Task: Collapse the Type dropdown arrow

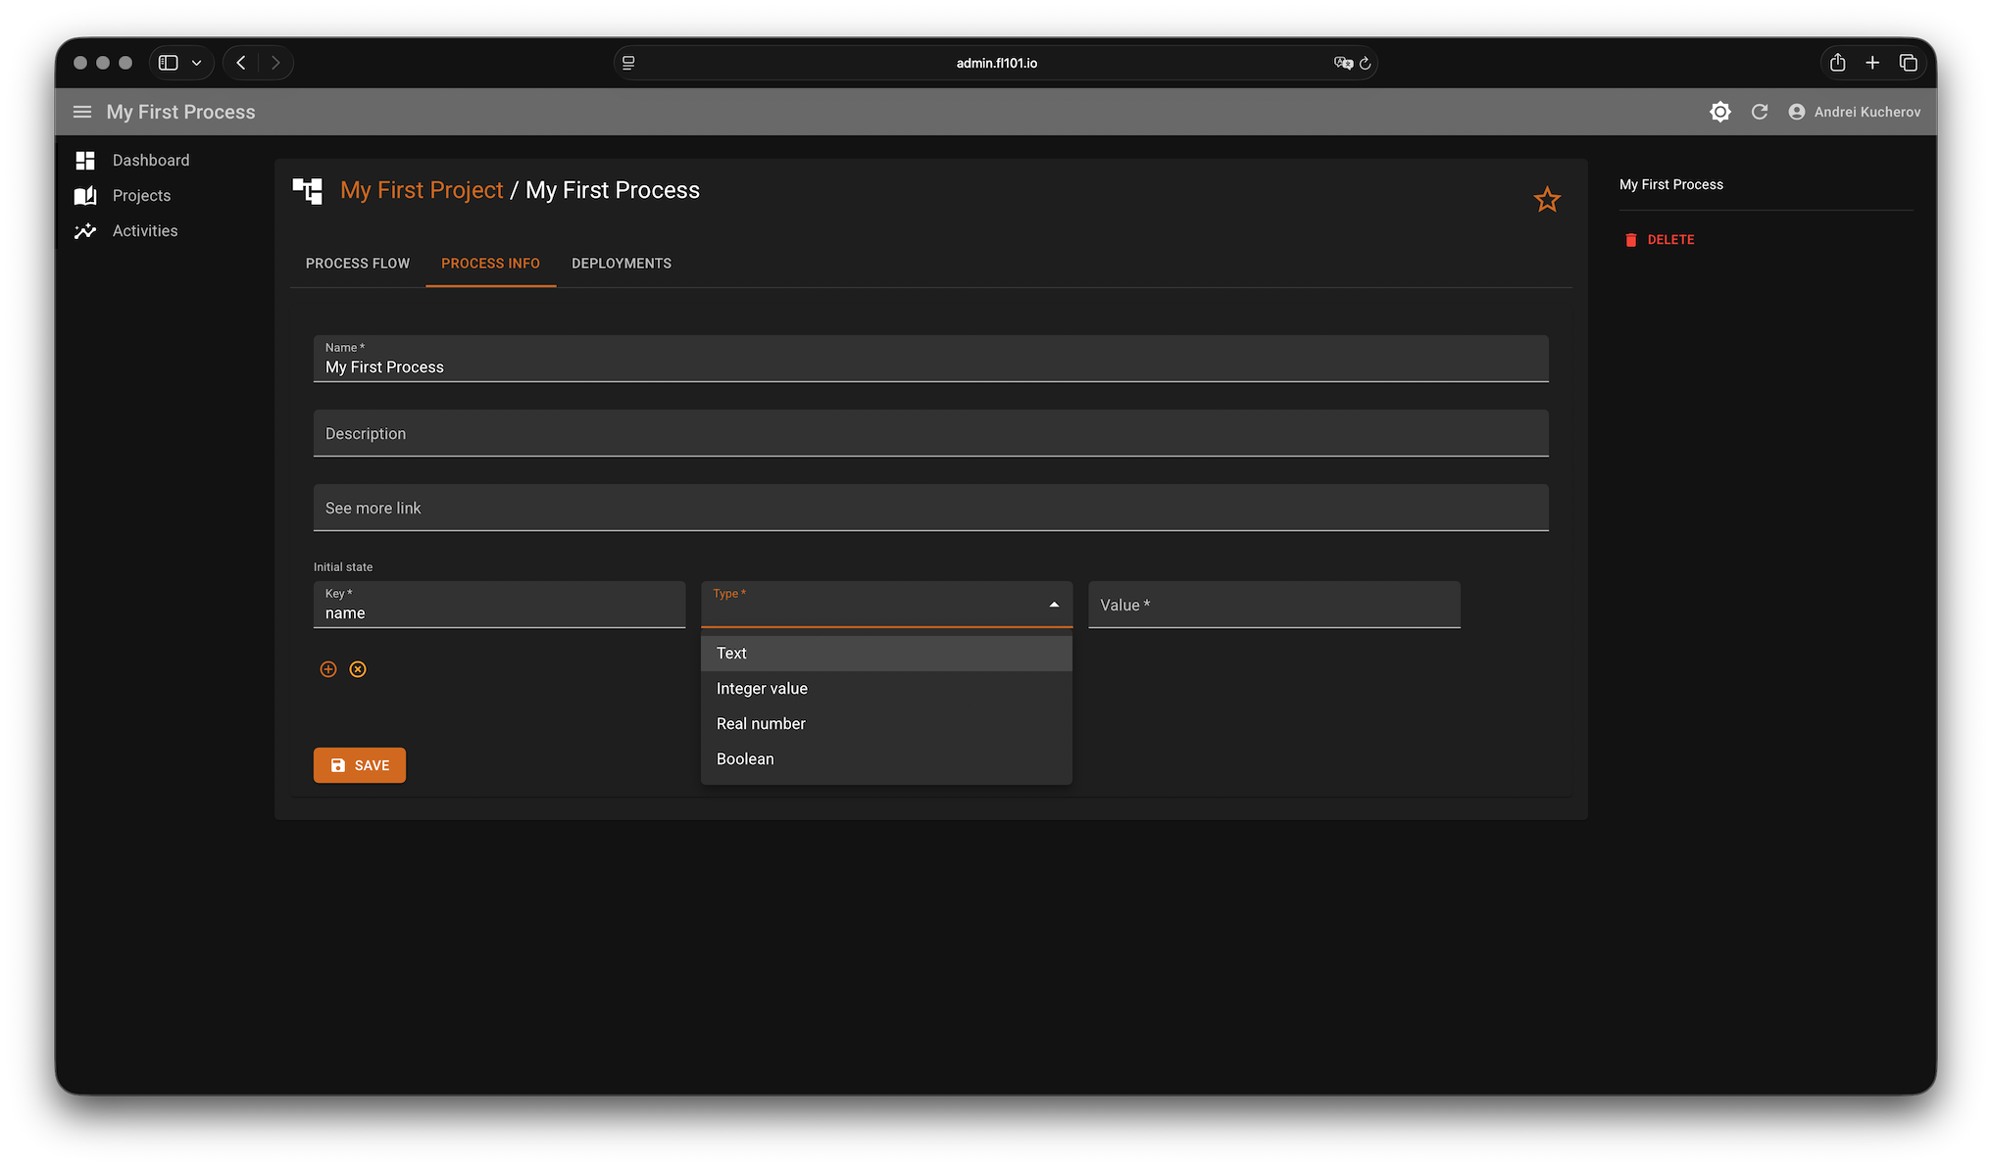Action: 1054,605
